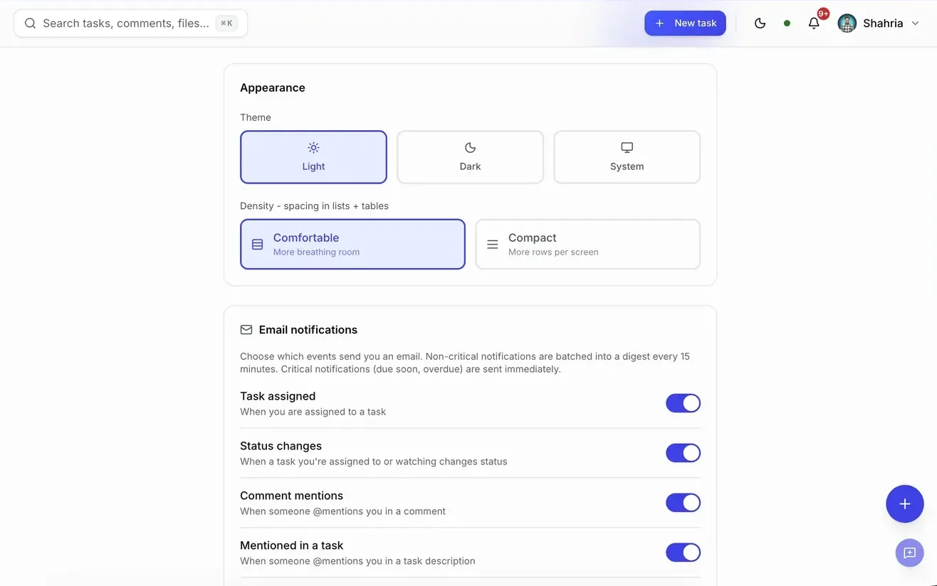This screenshot has height=586, width=937.
Task: Select the System theme option
Action: pos(627,157)
